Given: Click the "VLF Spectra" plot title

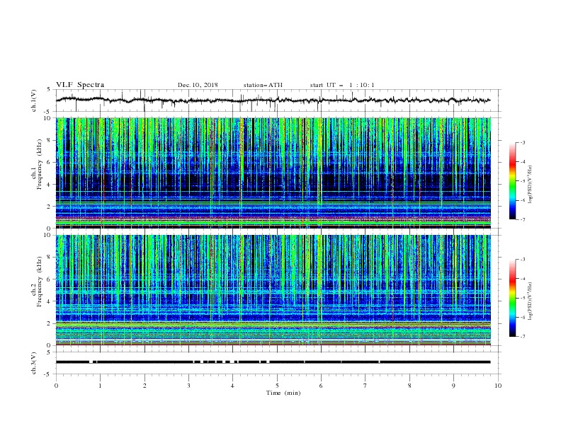Looking at the screenshot, I should click(x=80, y=85).
